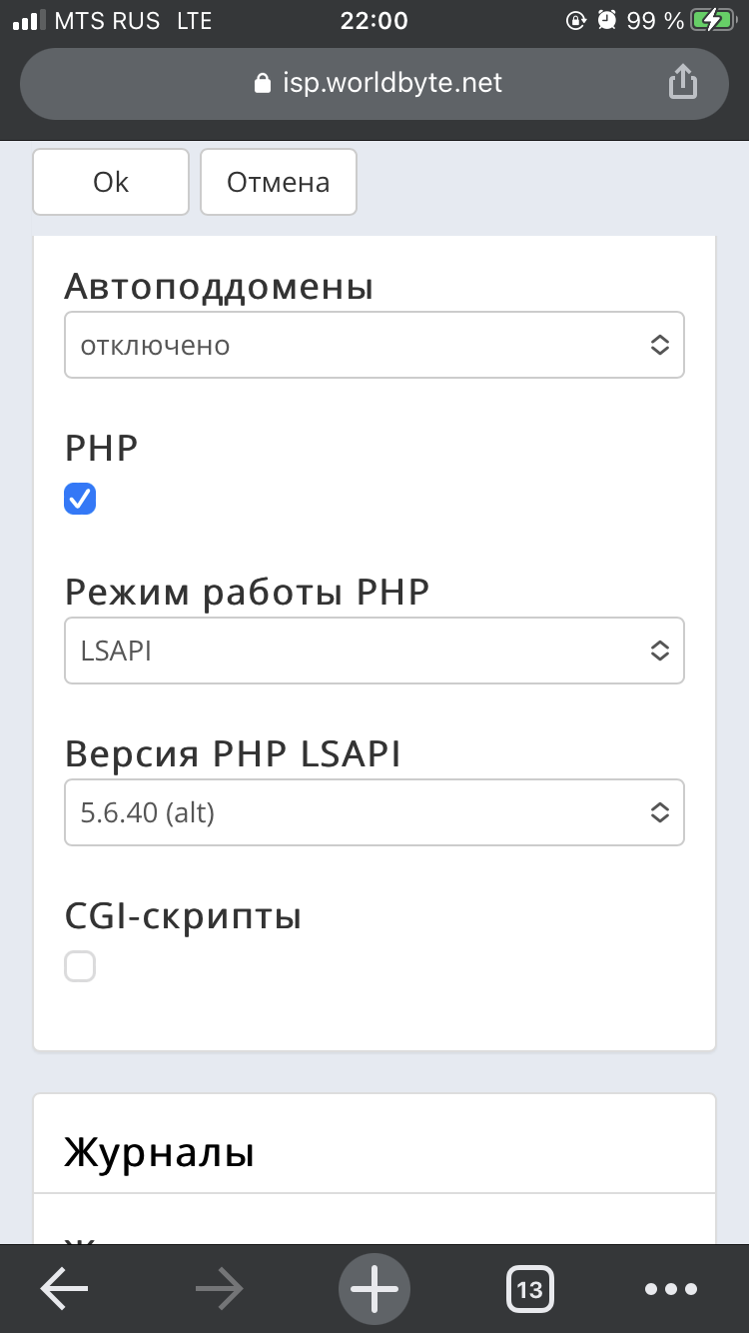Tap the share icon in address bar
Image resolution: width=749 pixels, height=1333 pixels.
[x=682, y=82]
